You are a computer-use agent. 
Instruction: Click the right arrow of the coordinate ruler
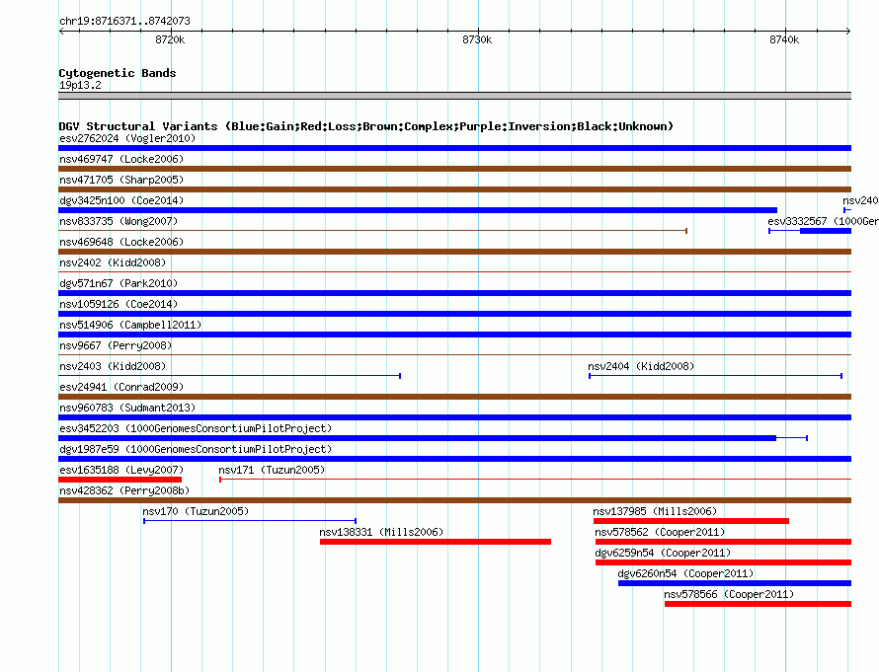(x=848, y=32)
